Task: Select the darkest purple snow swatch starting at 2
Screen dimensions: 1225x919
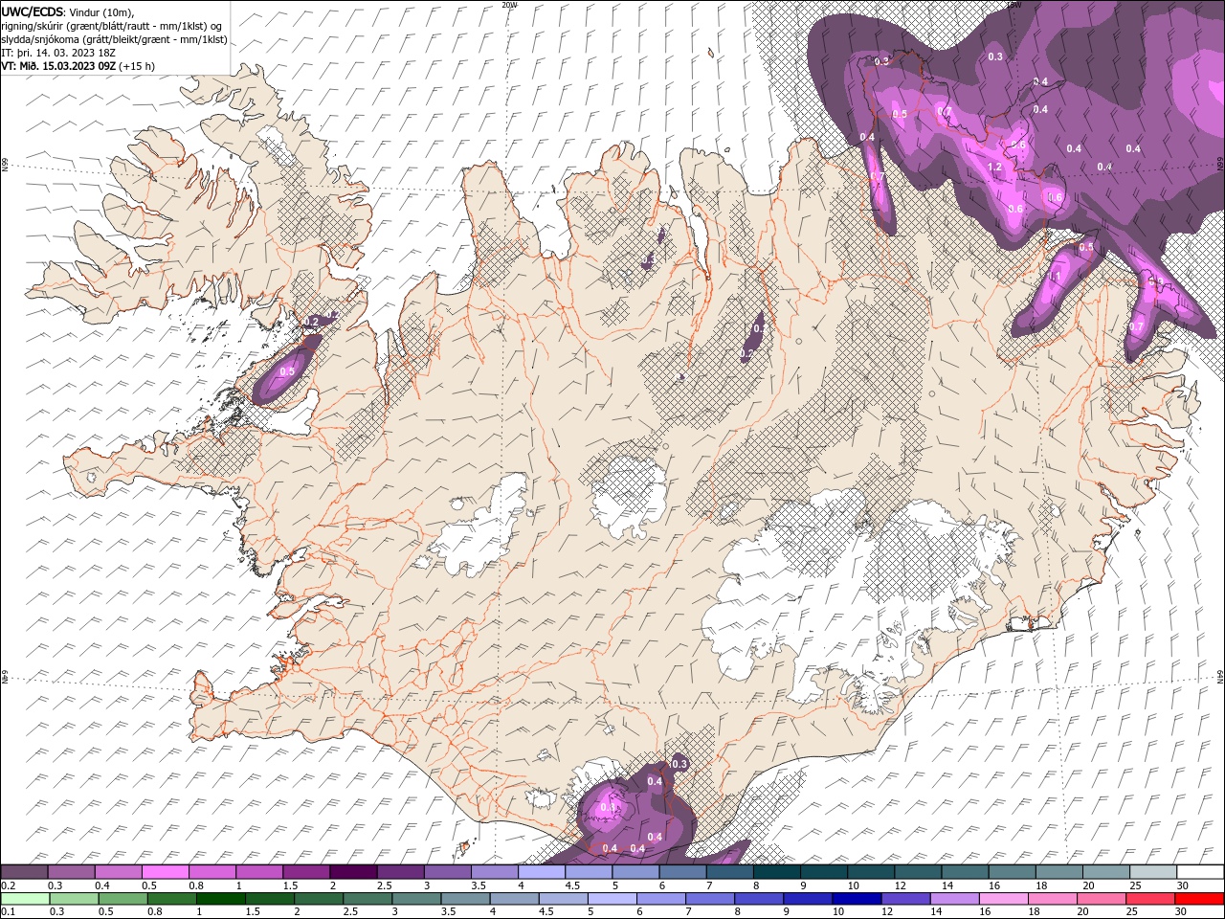Action: pyautogui.click(x=353, y=872)
